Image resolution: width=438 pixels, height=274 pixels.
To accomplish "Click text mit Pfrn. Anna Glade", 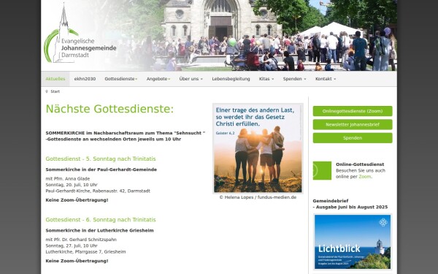I will [x=68, y=179].
